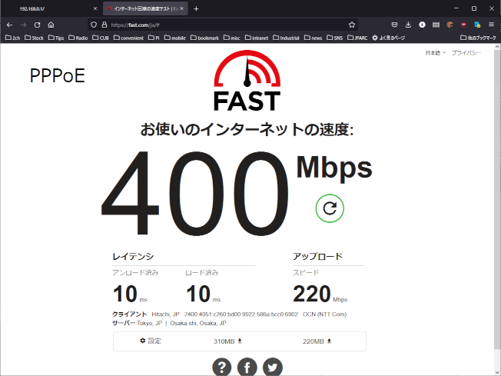501x376 pixels.
Task: Click the blue document extension icon
Action: 477,25
